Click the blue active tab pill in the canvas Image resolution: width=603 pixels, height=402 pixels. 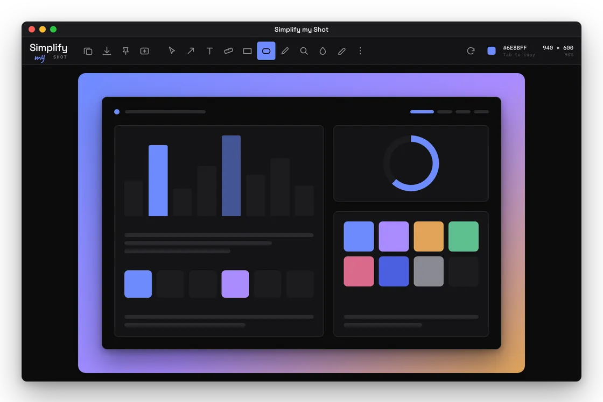click(x=422, y=112)
